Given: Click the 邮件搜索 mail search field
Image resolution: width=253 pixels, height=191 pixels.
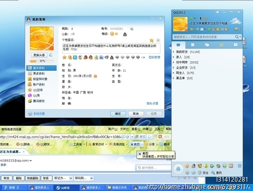Looking at the screenshot, I should tap(154, 168).
